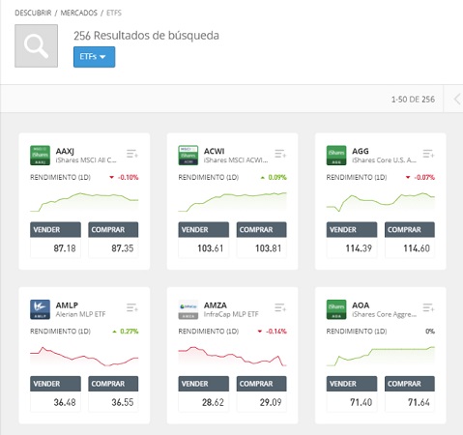
Task: Click AGG sell price 114.39
Action: (x=359, y=248)
